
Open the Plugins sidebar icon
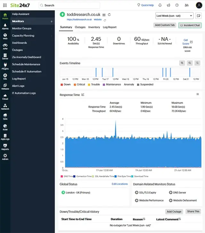[x=5, y=67]
